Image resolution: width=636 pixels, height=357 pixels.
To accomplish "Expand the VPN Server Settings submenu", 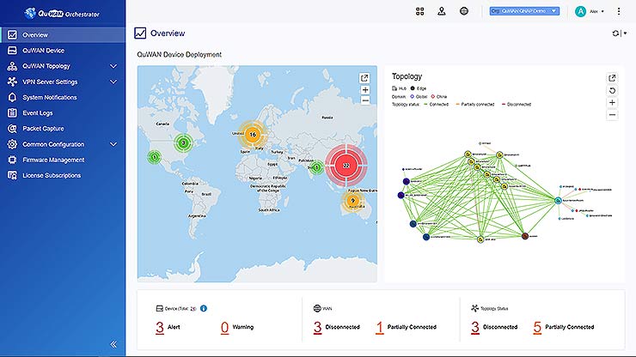I will pos(113,82).
